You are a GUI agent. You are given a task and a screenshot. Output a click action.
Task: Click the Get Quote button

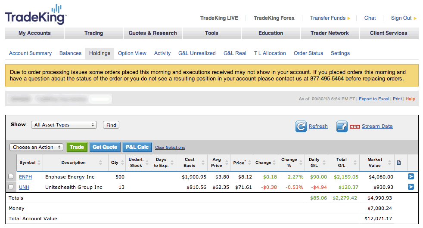coord(105,147)
